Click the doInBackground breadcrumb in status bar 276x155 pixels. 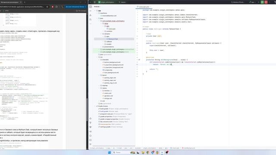(188, 148)
